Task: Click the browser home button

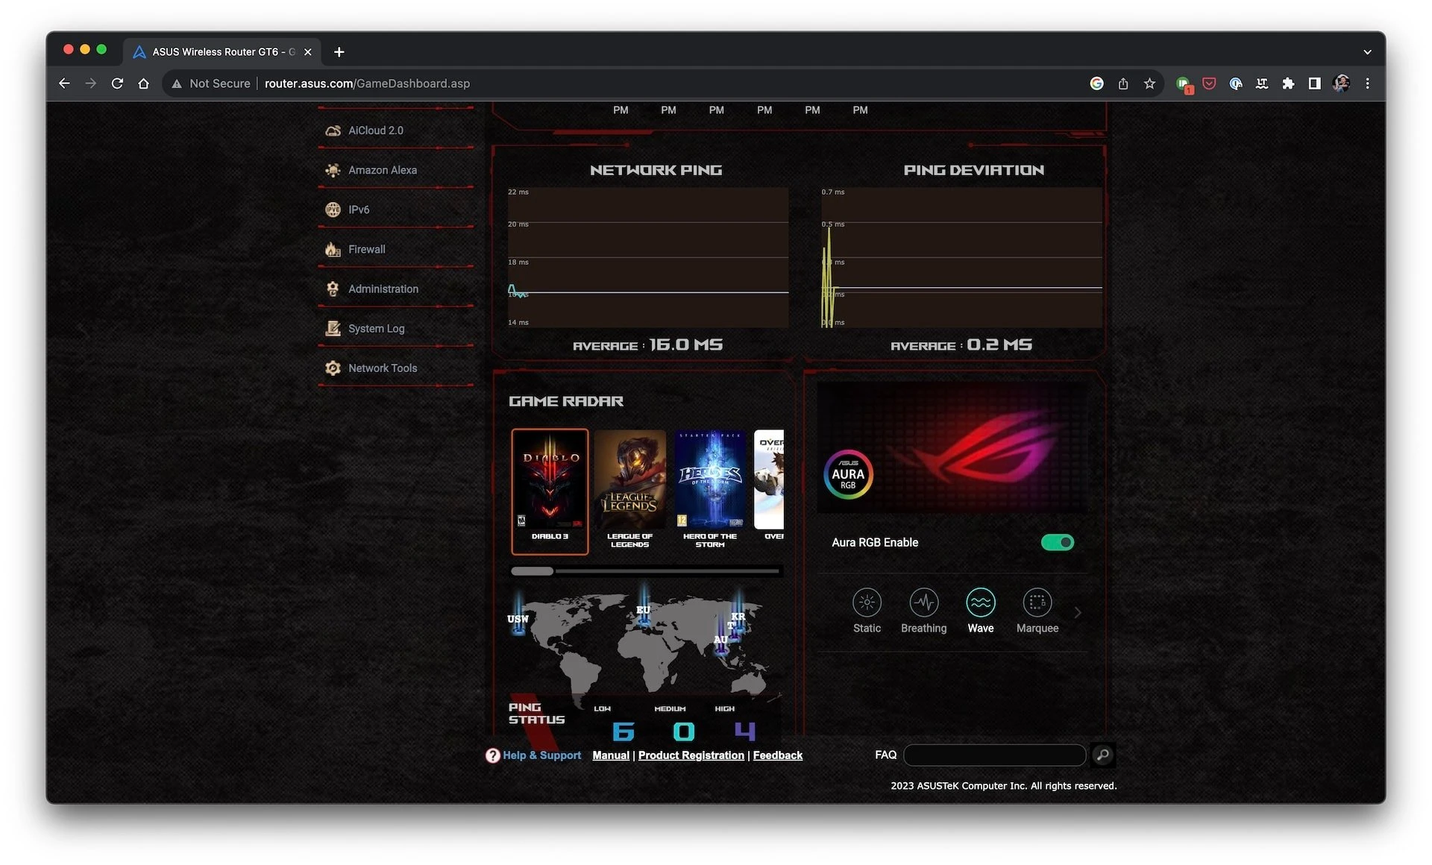Action: click(x=144, y=84)
